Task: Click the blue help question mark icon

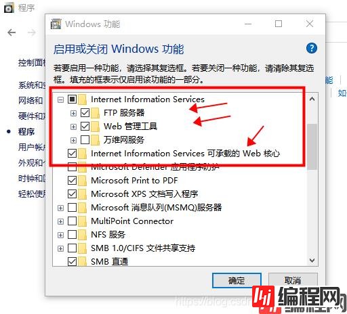Action: (x=312, y=48)
